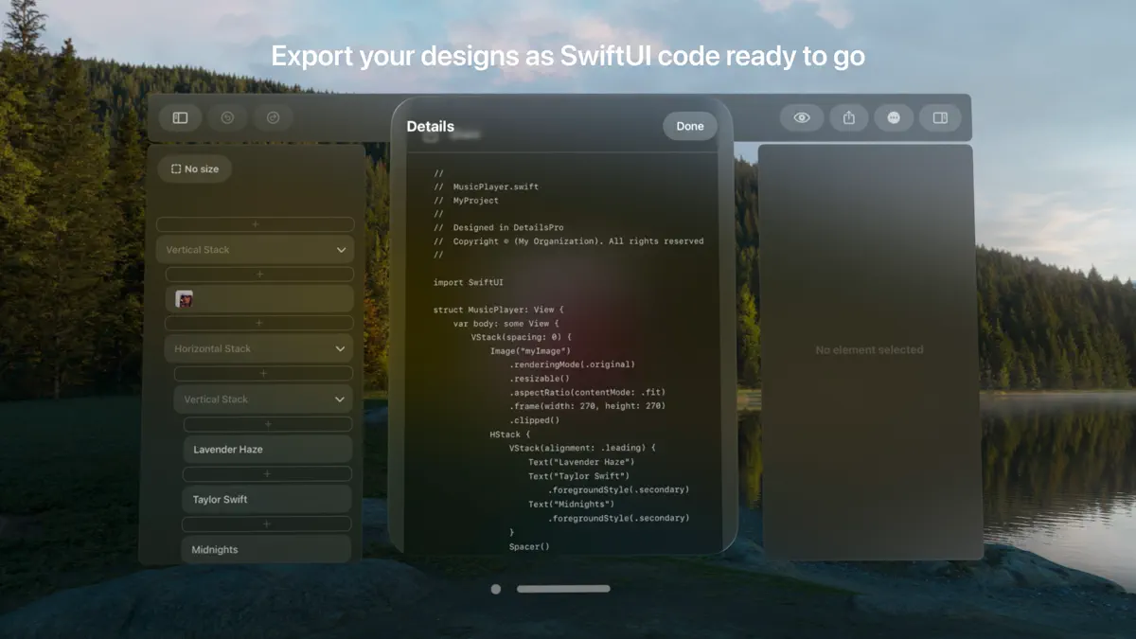The height and width of the screenshot is (639, 1136).
Task: Collapse the top Vertical Stack chevron
Action: coord(342,249)
